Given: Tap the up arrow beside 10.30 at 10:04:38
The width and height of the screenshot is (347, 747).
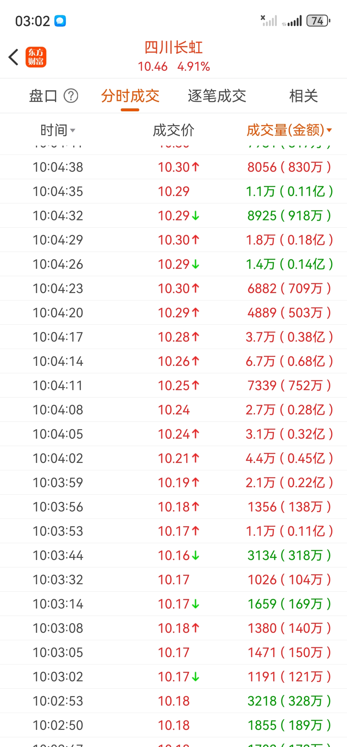Looking at the screenshot, I should click(x=196, y=167).
